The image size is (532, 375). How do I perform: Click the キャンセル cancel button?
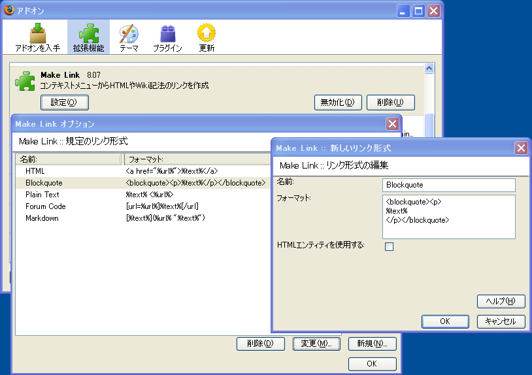coord(501,321)
